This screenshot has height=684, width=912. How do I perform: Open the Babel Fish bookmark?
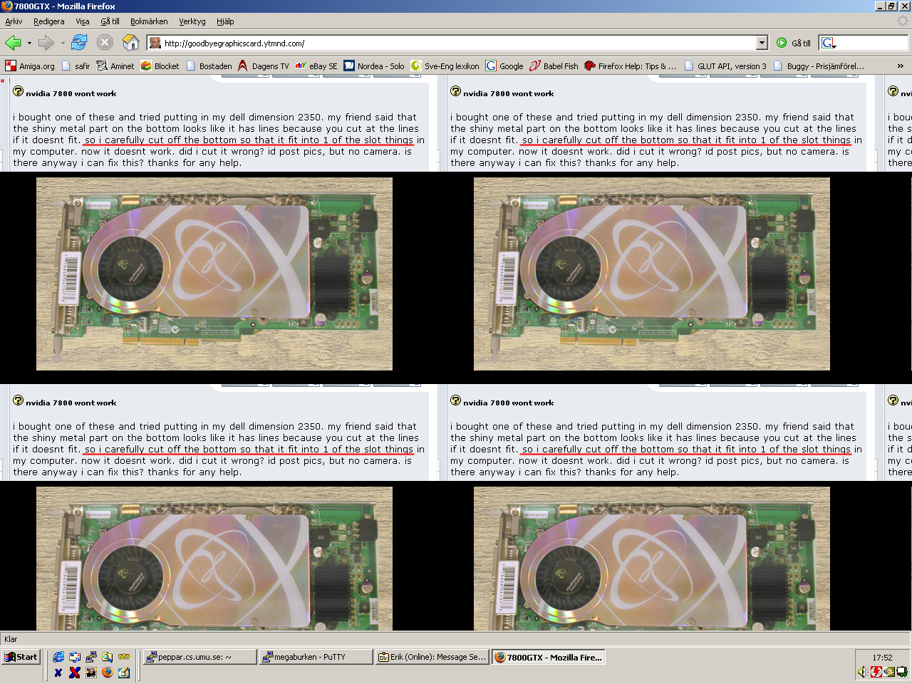click(554, 66)
